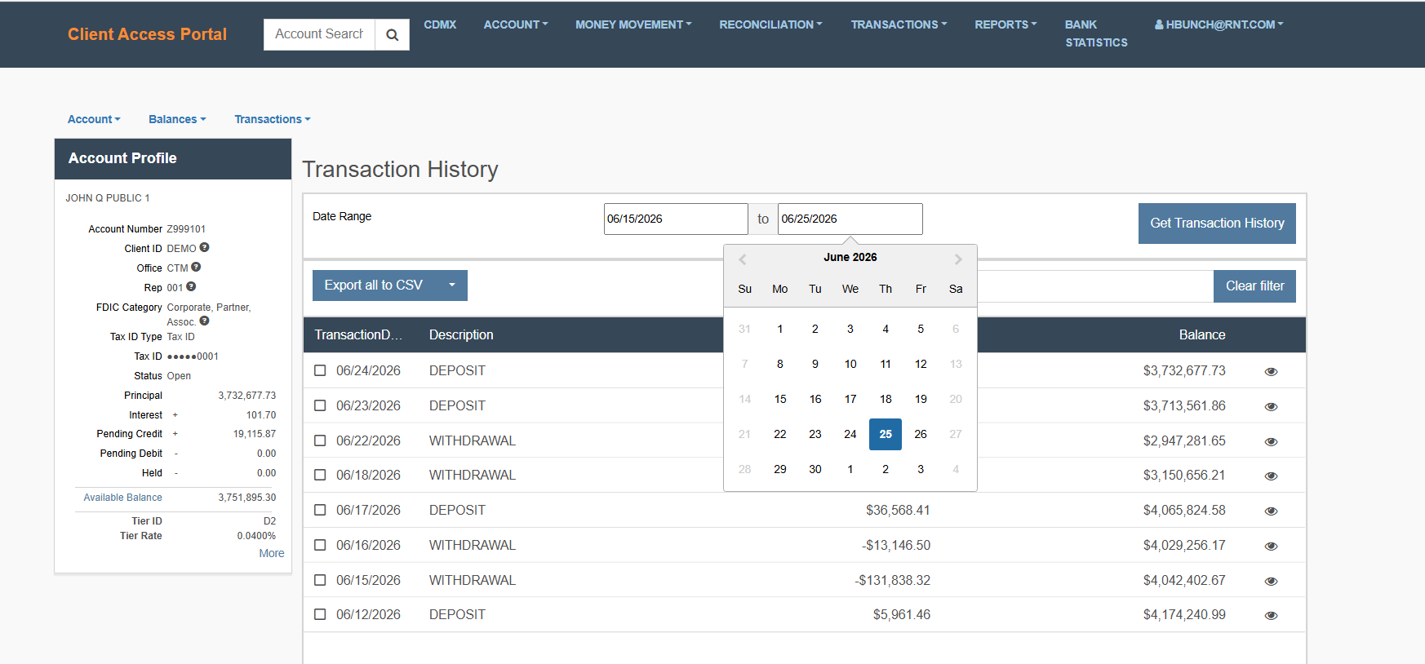Check the 06/18/2026 withdrawal row

[x=320, y=475]
